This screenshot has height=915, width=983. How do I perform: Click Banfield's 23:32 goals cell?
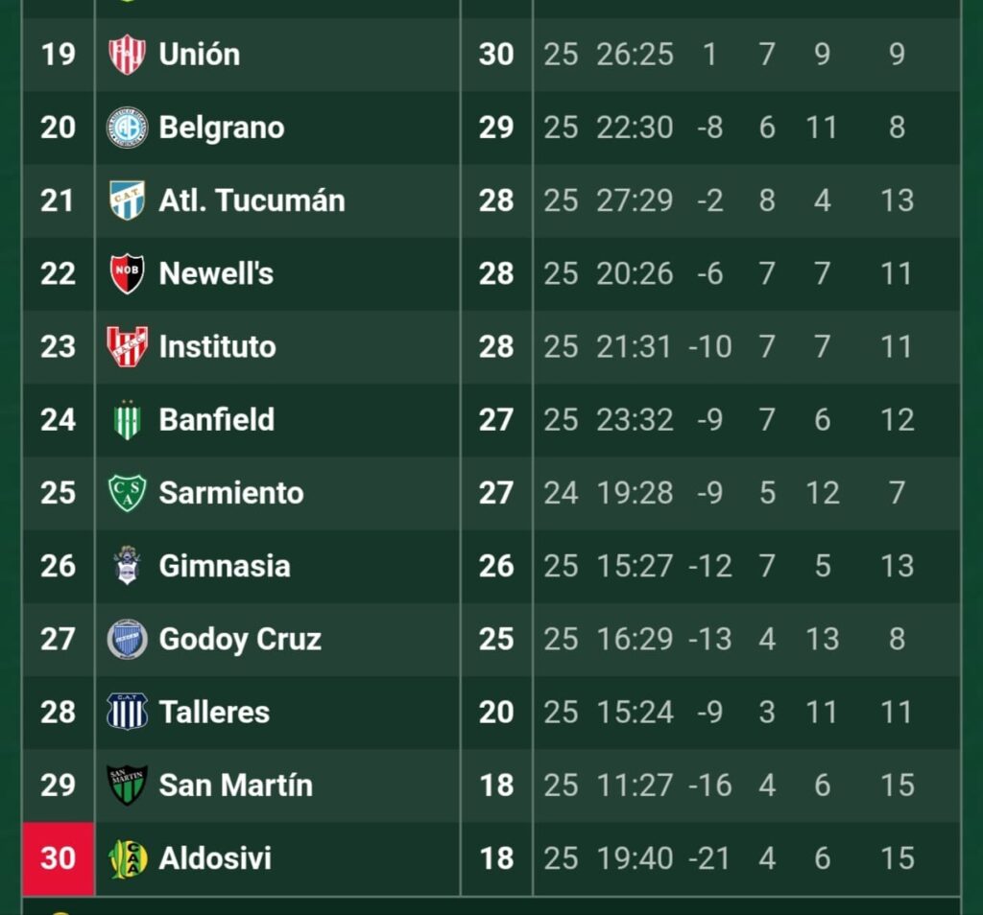coord(635,419)
